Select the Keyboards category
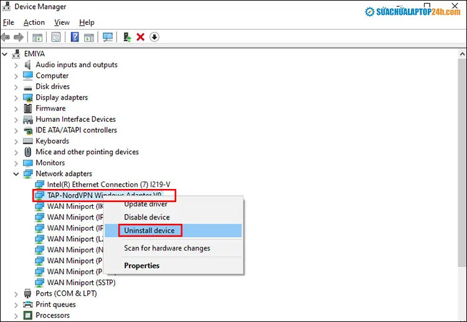Viewport: 467px width, 322px height. coord(52,141)
